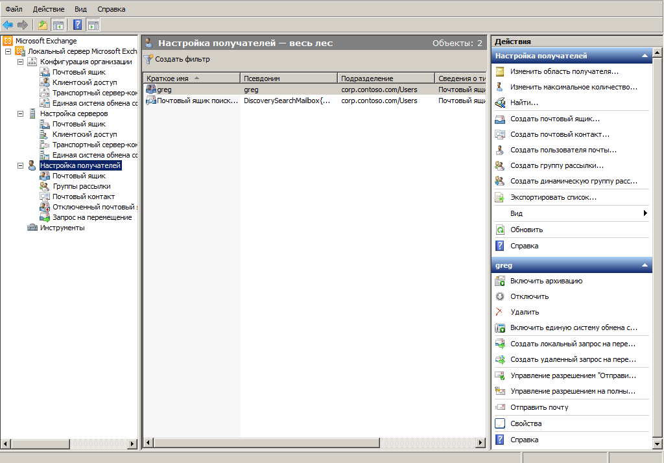Click the Найти… search icon
This screenshot has width=664, height=463.
click(x=500, y=102)
